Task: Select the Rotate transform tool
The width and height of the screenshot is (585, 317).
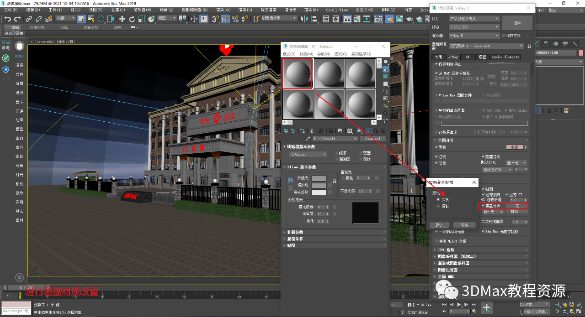Action: (x=132, y=19)
